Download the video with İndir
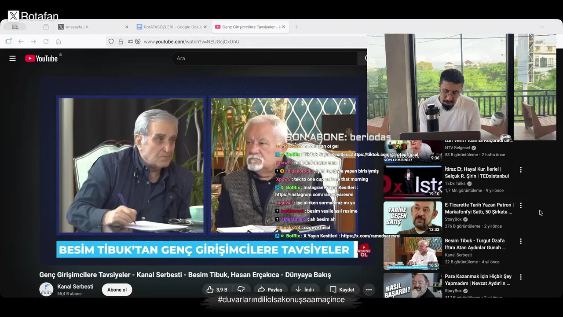This screenshot has height=317, width=563. click(304, 290)
